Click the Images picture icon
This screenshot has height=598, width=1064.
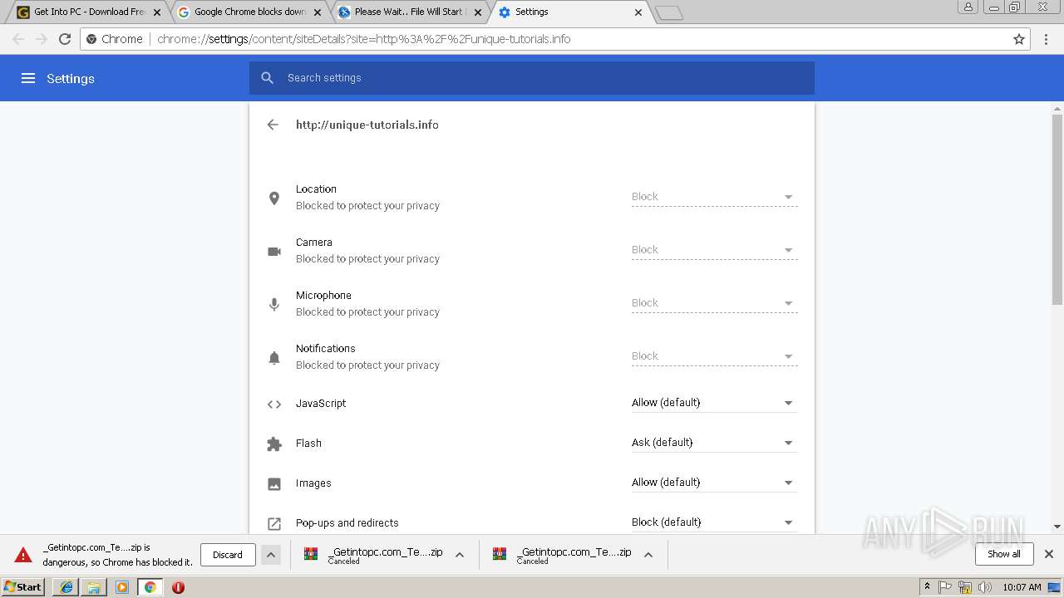pyautogui.click(x=274, y=483)
